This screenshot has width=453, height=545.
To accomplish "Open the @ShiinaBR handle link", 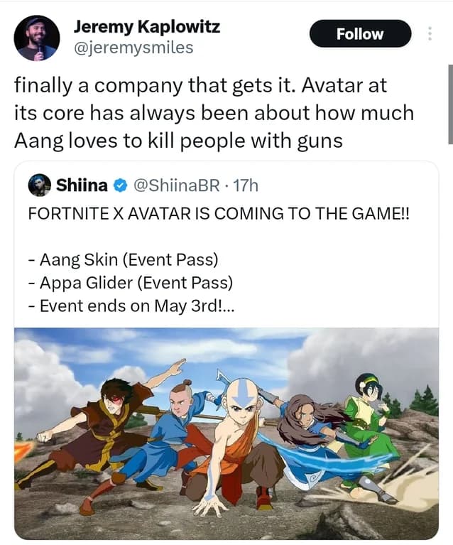I will tap(177, 185).
